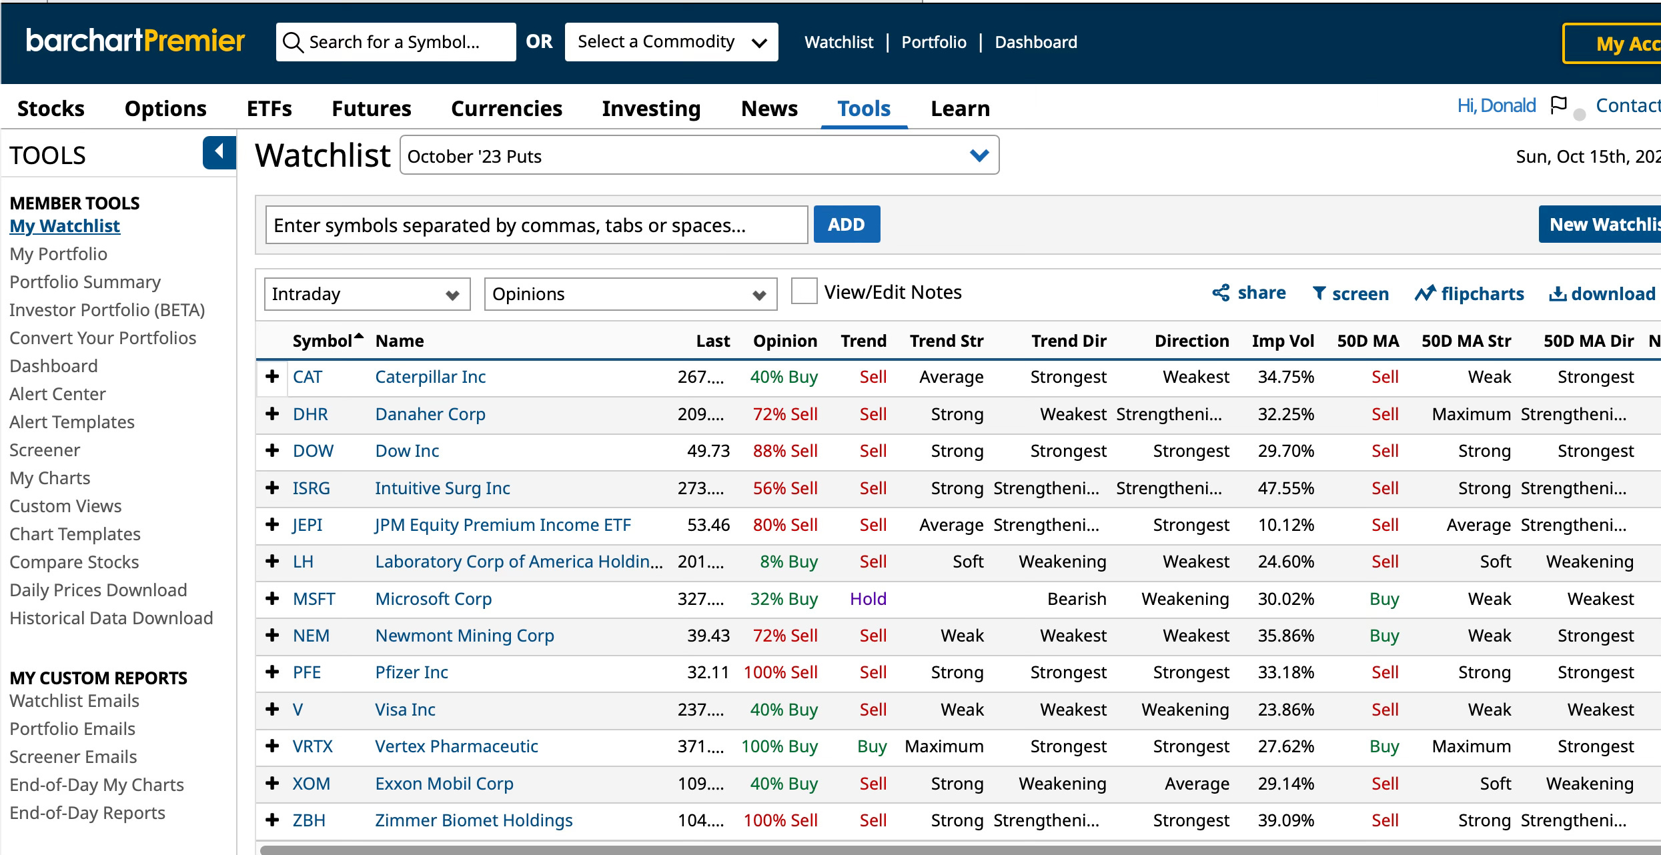The image size is (1661, 855).
Task: Click the search magnifier icon
Action: (293, 42)
